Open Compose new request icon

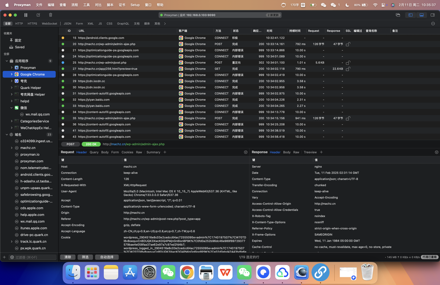click(38, 15)
